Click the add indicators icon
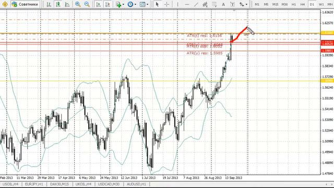 click(x=118, y=4)
